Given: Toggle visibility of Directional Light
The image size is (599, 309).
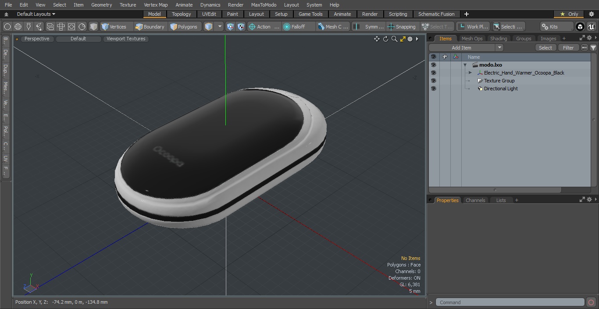Looking at the screenshot, I should 433,89.
